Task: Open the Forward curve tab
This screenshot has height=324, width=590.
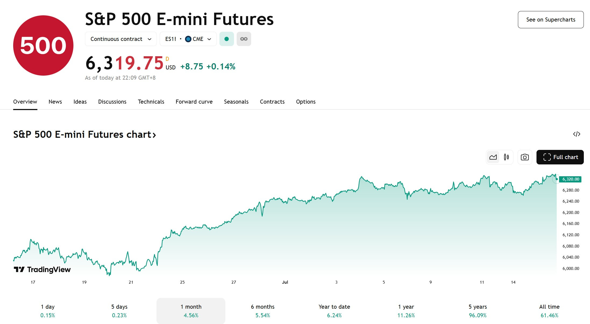Action: click(194, 102)
